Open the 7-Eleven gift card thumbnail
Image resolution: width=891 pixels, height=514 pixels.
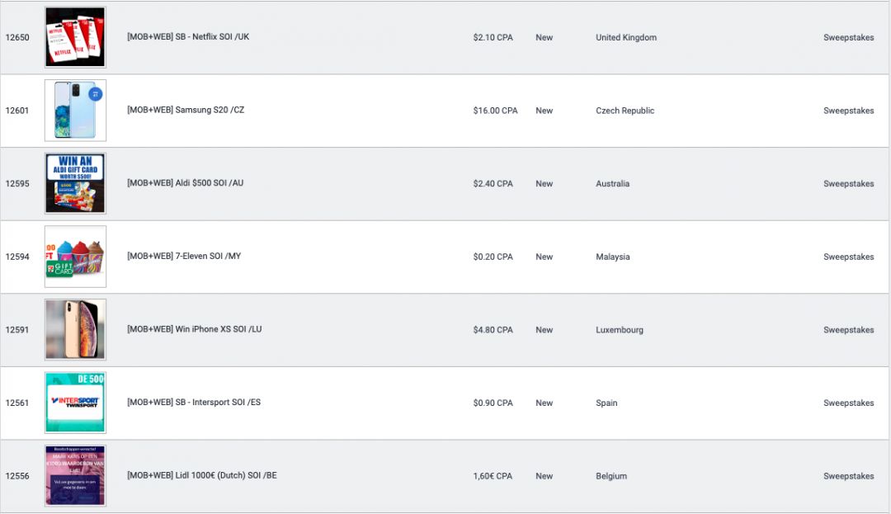[75, 257]
